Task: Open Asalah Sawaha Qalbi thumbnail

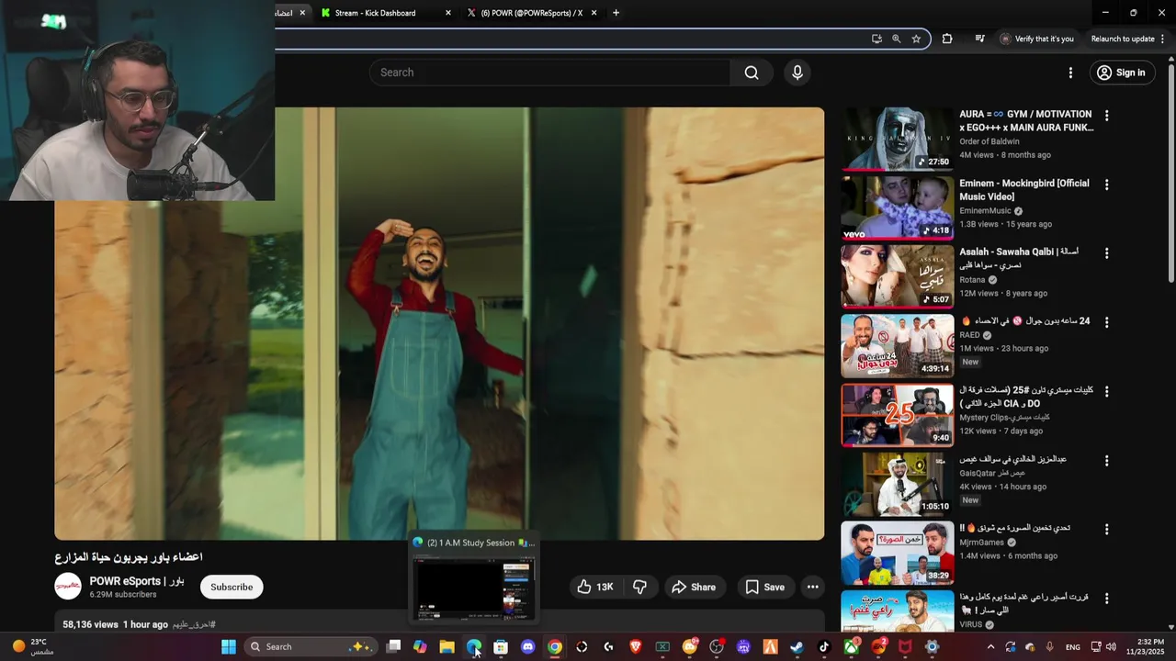Action: tap(898, 276)
